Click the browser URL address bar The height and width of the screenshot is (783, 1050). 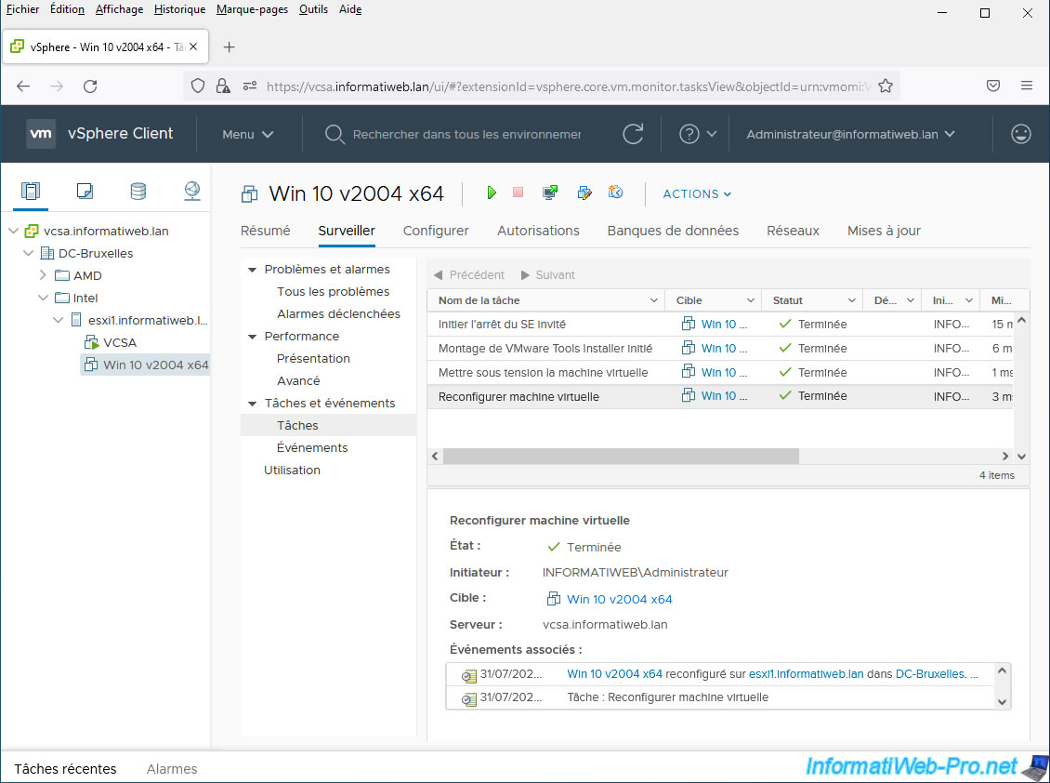568,86
